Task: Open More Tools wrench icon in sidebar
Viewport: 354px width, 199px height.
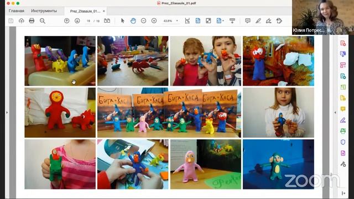Action: pos(343,164)
